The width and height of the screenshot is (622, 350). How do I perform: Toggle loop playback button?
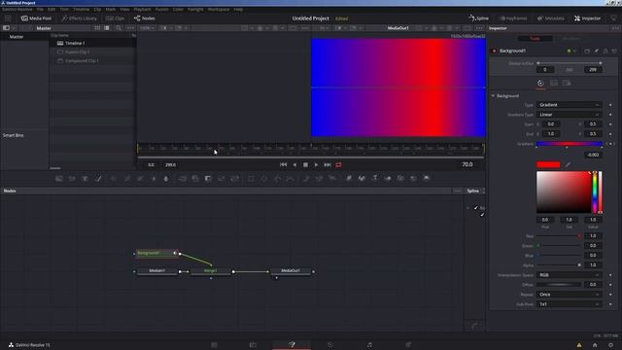coord(338,164)
